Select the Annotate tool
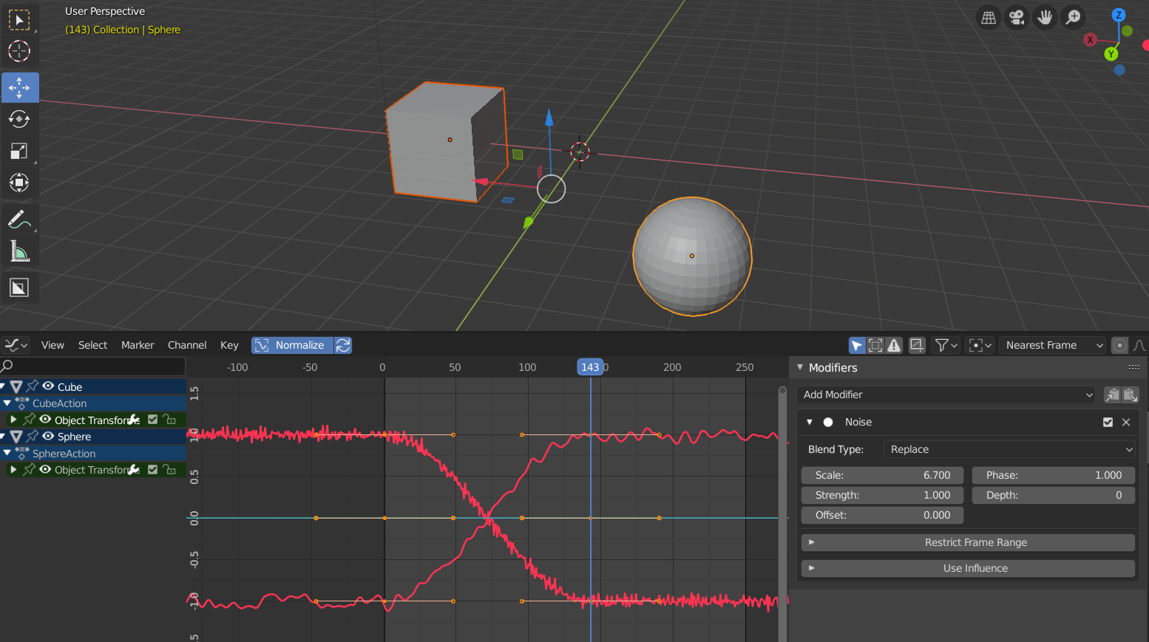 (19, 219)
